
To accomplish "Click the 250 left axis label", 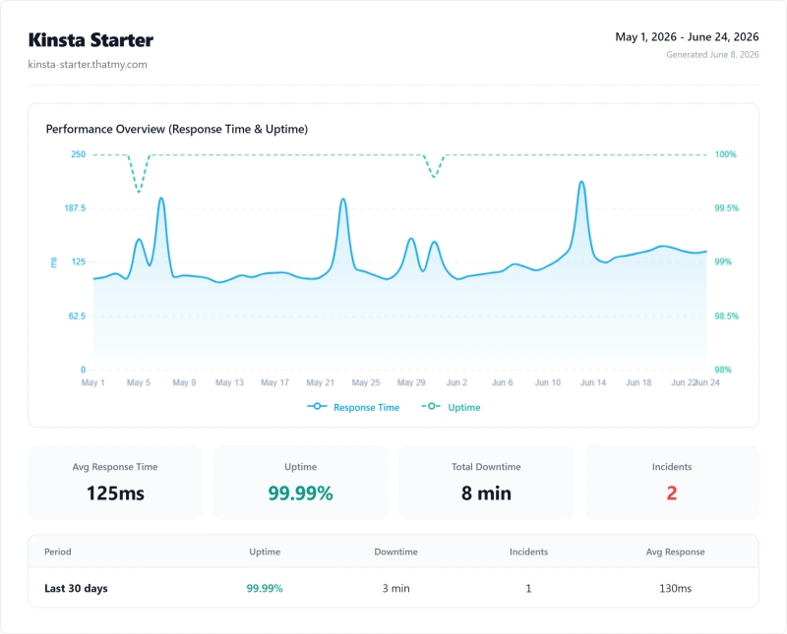I will click(79, 154).
